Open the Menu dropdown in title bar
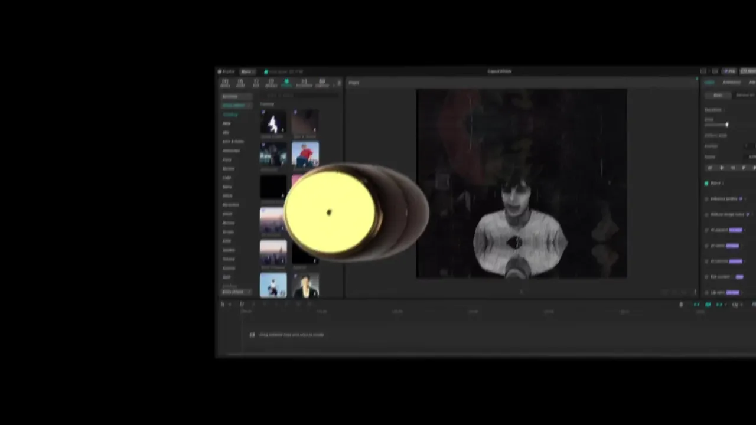This screenshot has width=756, height=425. click(x=247, y=71)
